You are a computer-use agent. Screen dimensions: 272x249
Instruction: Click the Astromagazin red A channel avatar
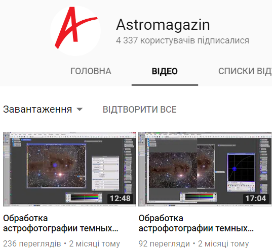75,31
